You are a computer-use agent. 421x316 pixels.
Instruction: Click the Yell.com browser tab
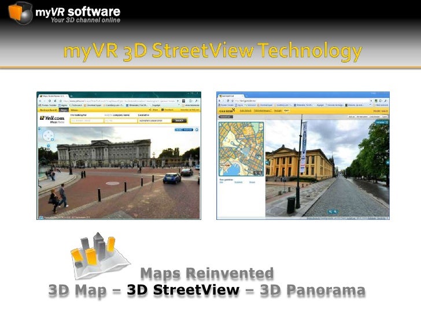[x=54, y=96]
